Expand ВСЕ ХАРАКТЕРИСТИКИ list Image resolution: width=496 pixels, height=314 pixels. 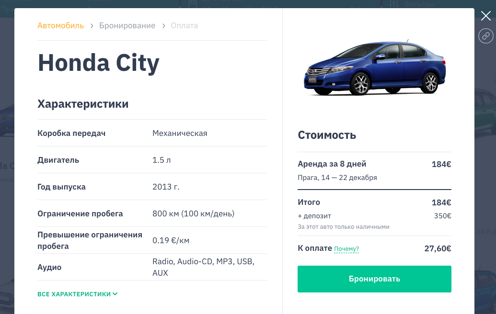click(x=78, y=294)
